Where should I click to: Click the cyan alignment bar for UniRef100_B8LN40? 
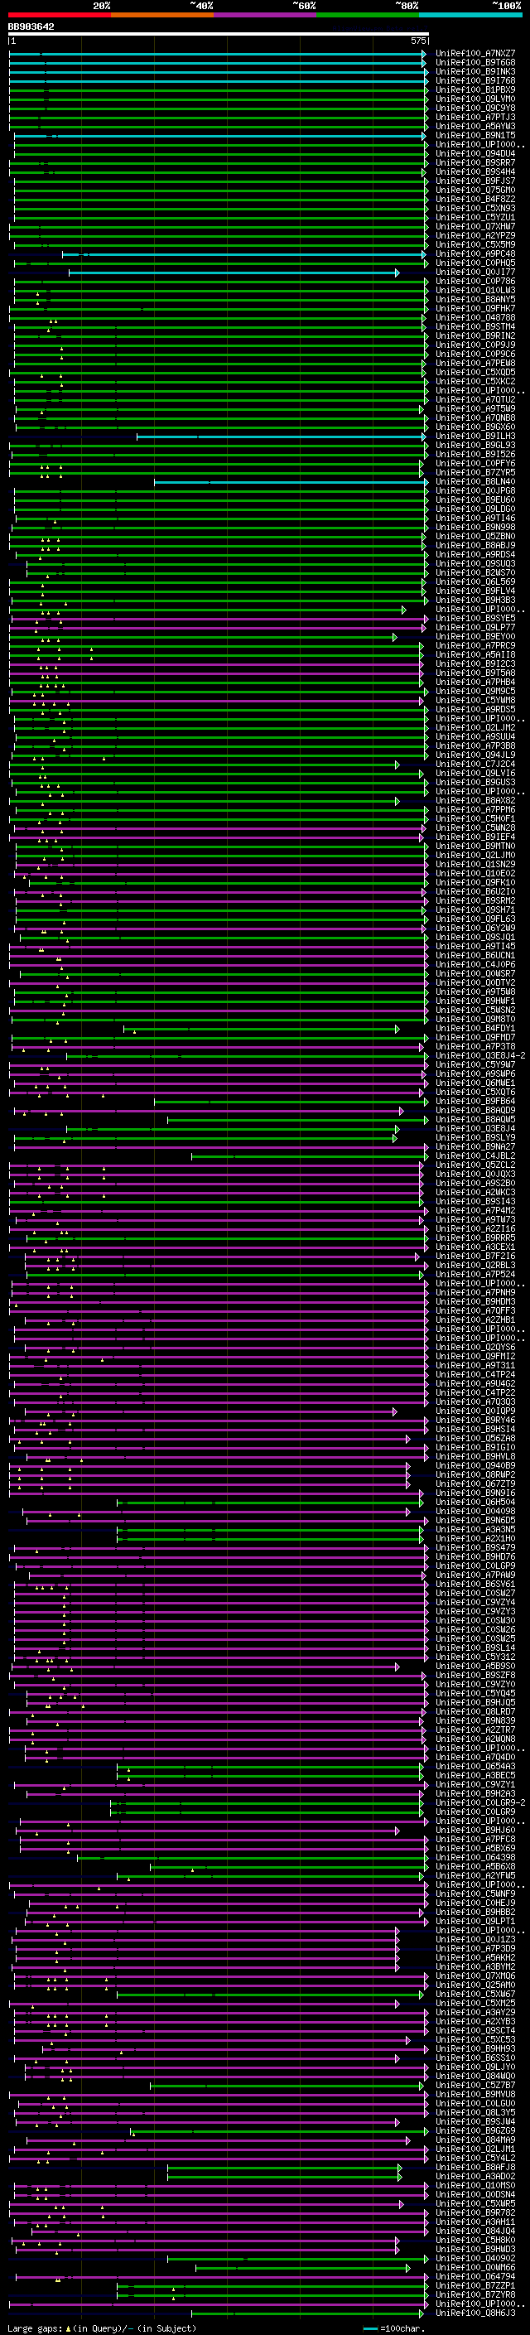pos(290,481)
